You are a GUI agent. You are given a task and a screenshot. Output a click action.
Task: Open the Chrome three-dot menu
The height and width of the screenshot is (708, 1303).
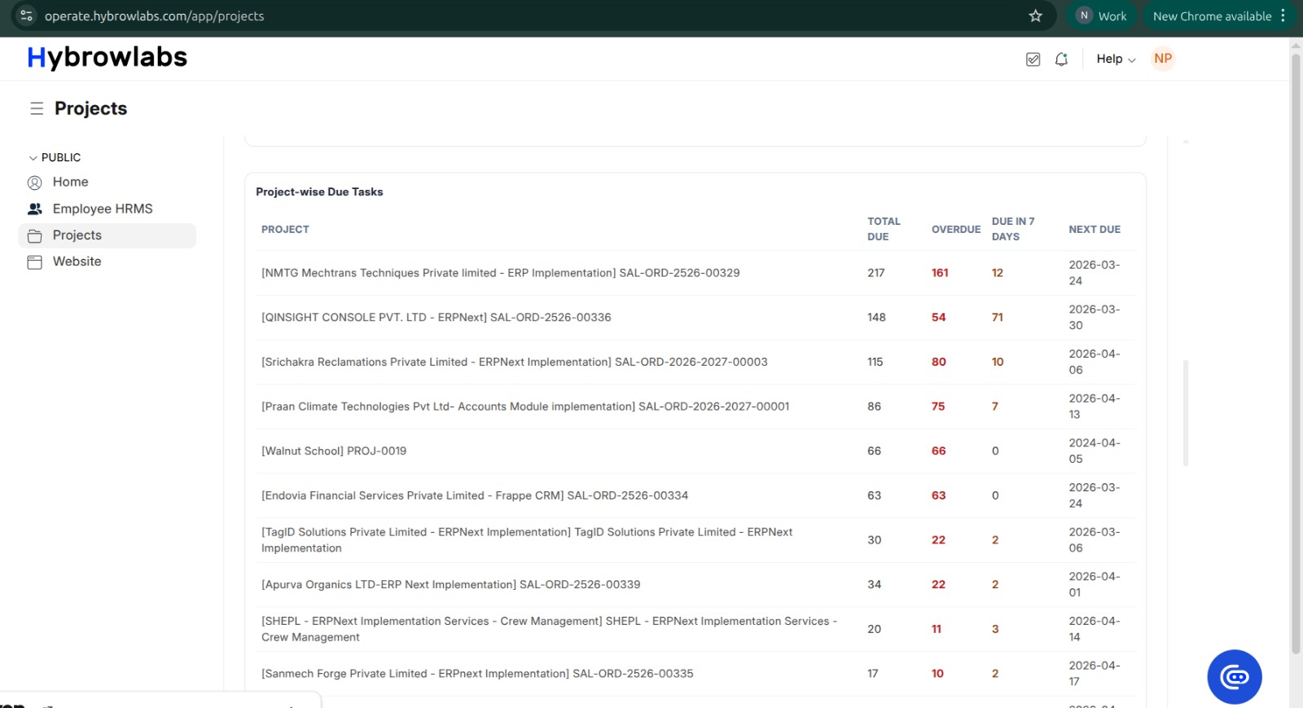(x=1283, y=15)
